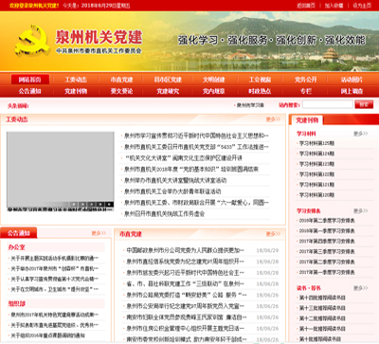This screenshot has width=379, height=344.
Task: Open the 网站首页 navigation tab
Action: coord(30,80)
